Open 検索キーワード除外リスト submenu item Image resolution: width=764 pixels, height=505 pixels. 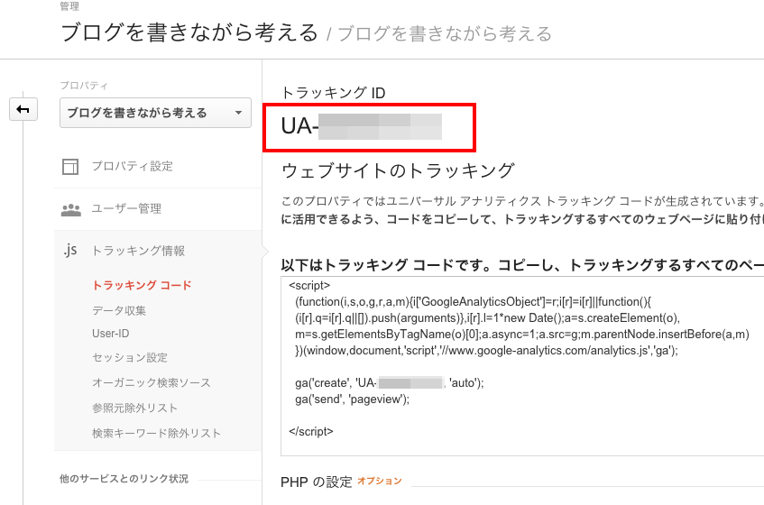tap(156, 433)
